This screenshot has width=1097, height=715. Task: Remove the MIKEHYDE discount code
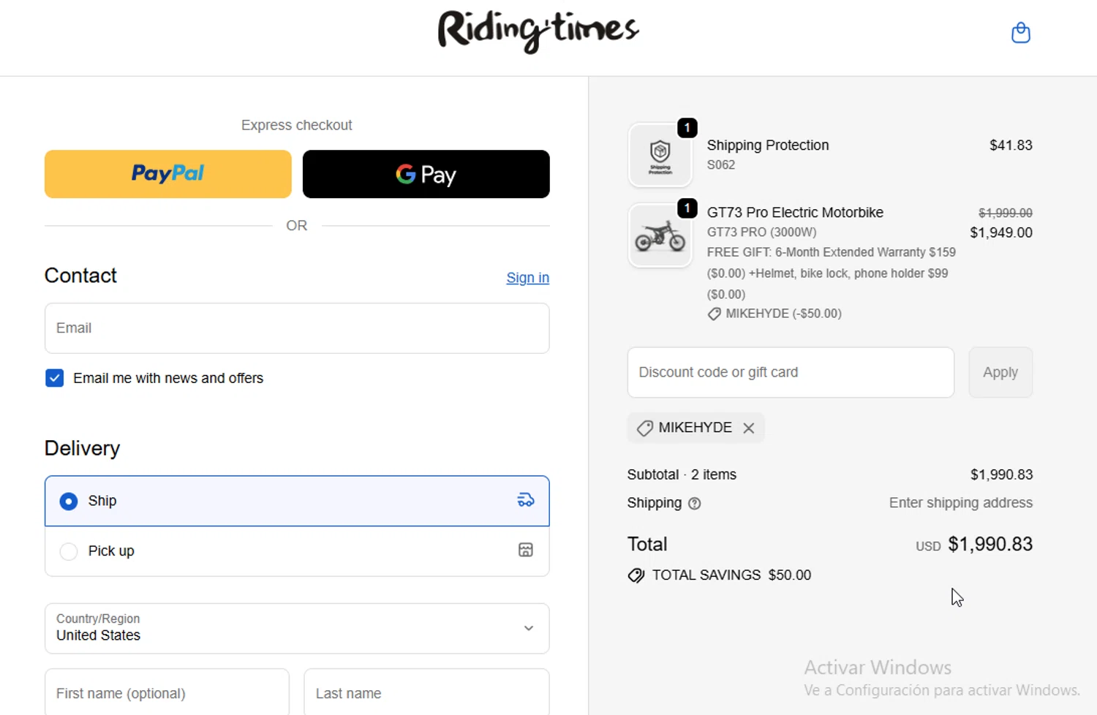click(748, 428)
